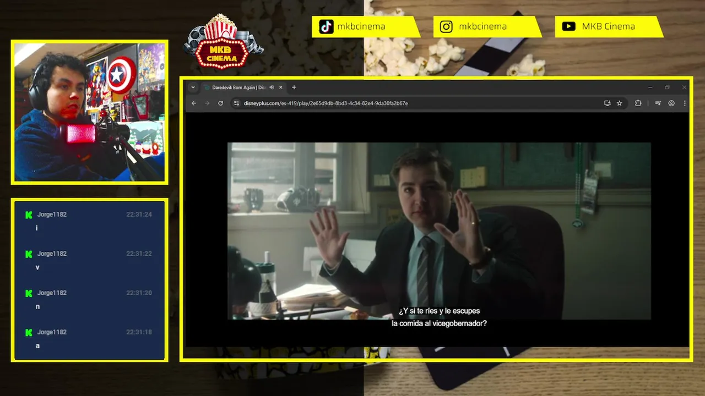705x396 pixels.
Task: Click the chat timestamp 22:31:24
Action: [x=139, y=215]
